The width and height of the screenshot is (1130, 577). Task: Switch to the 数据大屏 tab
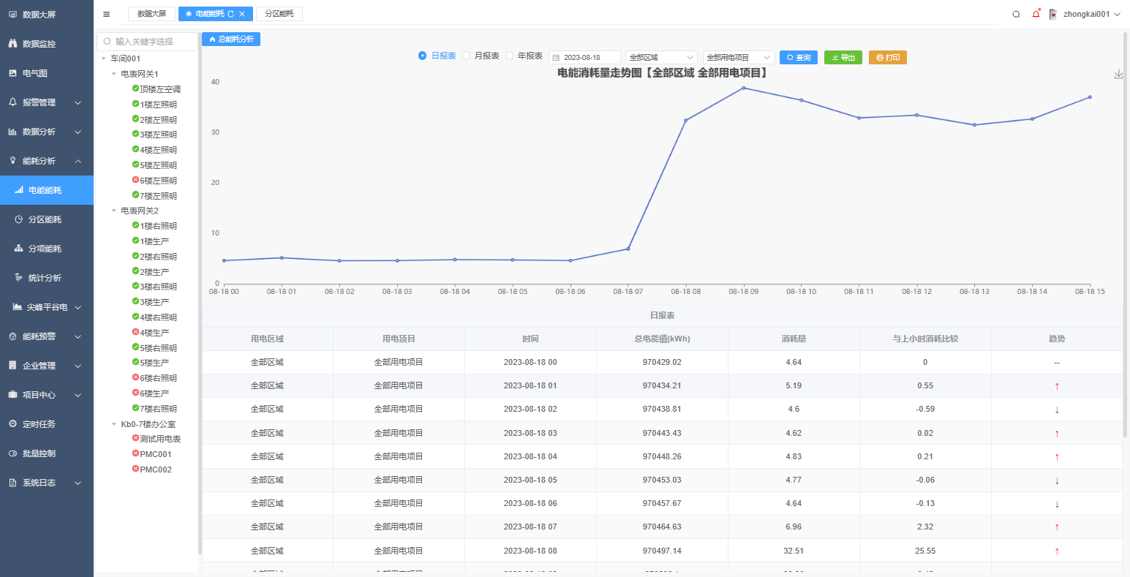tap(151, 14)
